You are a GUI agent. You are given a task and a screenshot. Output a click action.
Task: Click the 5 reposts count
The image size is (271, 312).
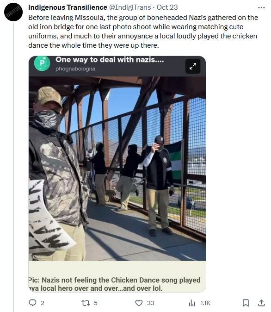click(x=96, y=303)
